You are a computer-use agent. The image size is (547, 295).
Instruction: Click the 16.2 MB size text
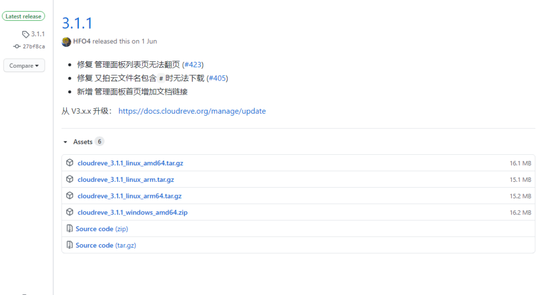pyautogui.click(x=520, y=212)
